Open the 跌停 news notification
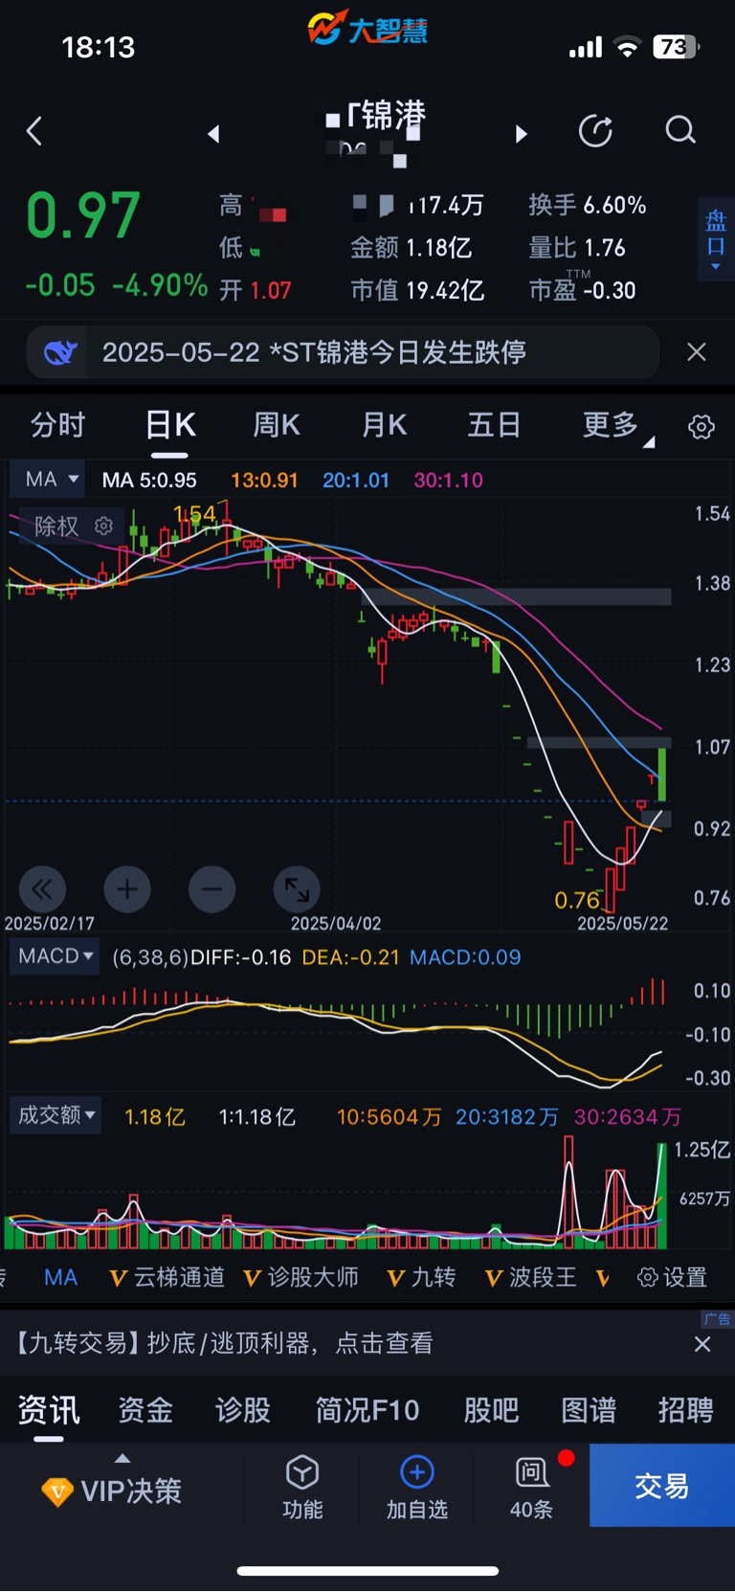 343,352
